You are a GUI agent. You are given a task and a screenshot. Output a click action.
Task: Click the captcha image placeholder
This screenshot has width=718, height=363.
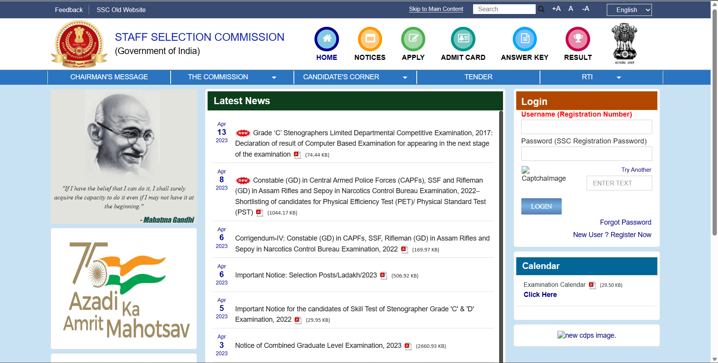click(x=543, y=175)
